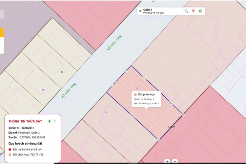
Task: Close the Thông tin thửa đất panel
Action: (x=54, y=121)
